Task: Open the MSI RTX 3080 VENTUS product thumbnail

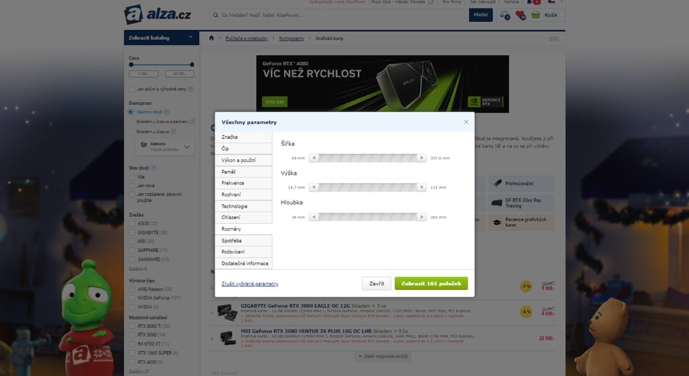Action: (228, 337)
